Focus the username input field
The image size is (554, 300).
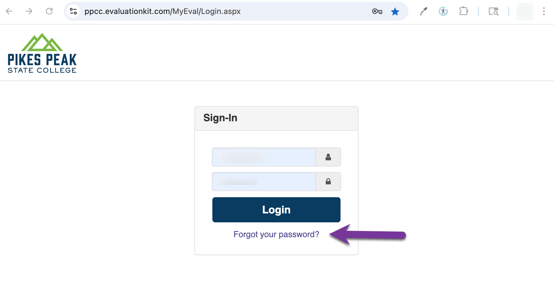point(264,157)
